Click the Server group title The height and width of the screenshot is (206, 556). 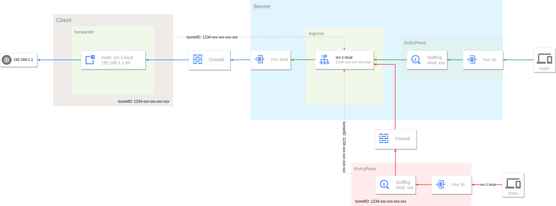(262, 6)
